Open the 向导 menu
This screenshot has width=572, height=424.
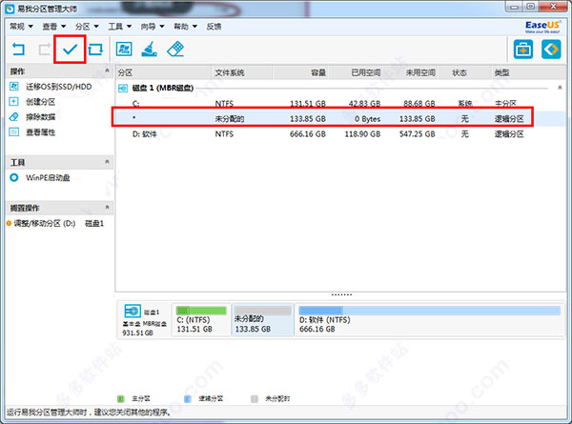[x=153, y=27]
